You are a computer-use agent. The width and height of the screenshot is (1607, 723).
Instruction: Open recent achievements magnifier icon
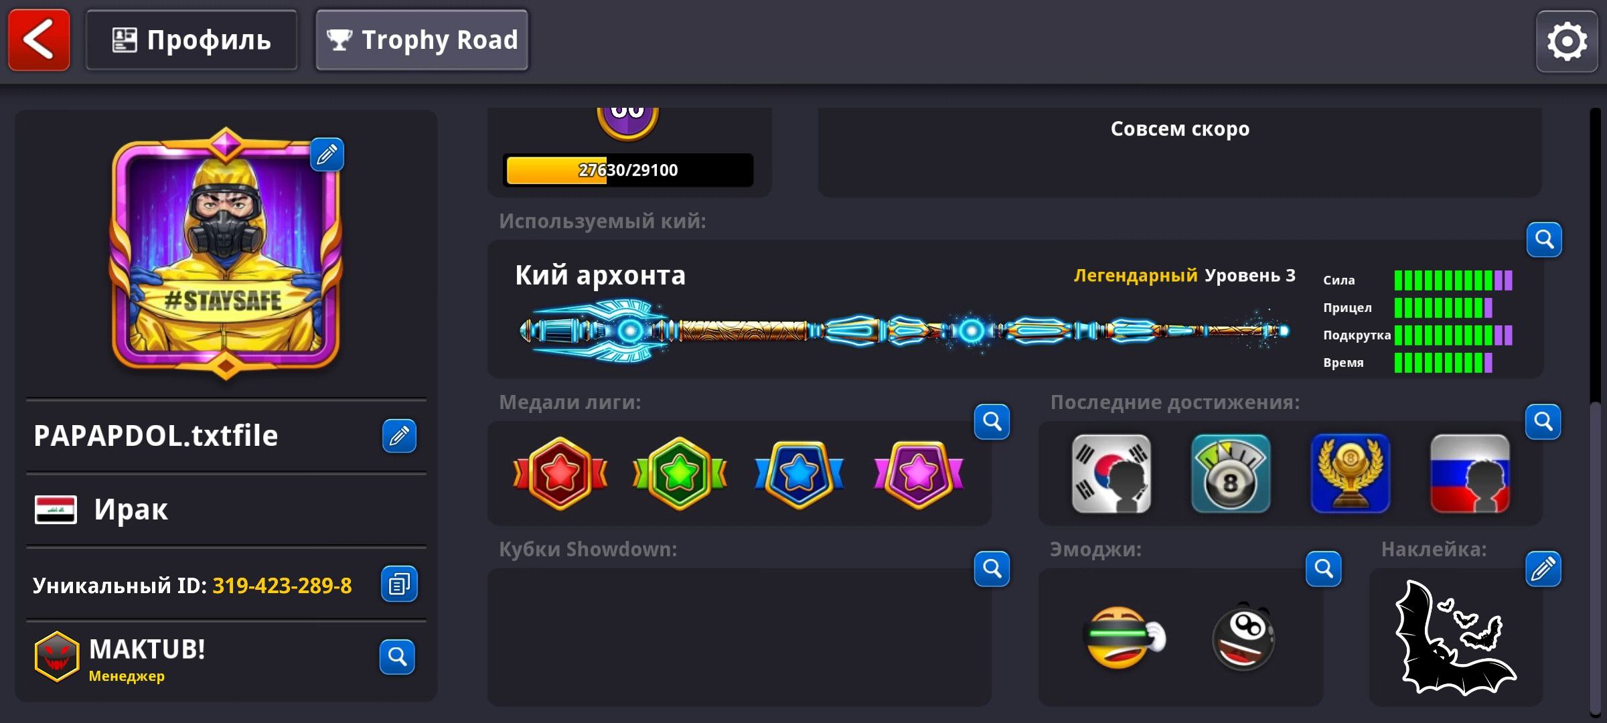[1543, 422]
